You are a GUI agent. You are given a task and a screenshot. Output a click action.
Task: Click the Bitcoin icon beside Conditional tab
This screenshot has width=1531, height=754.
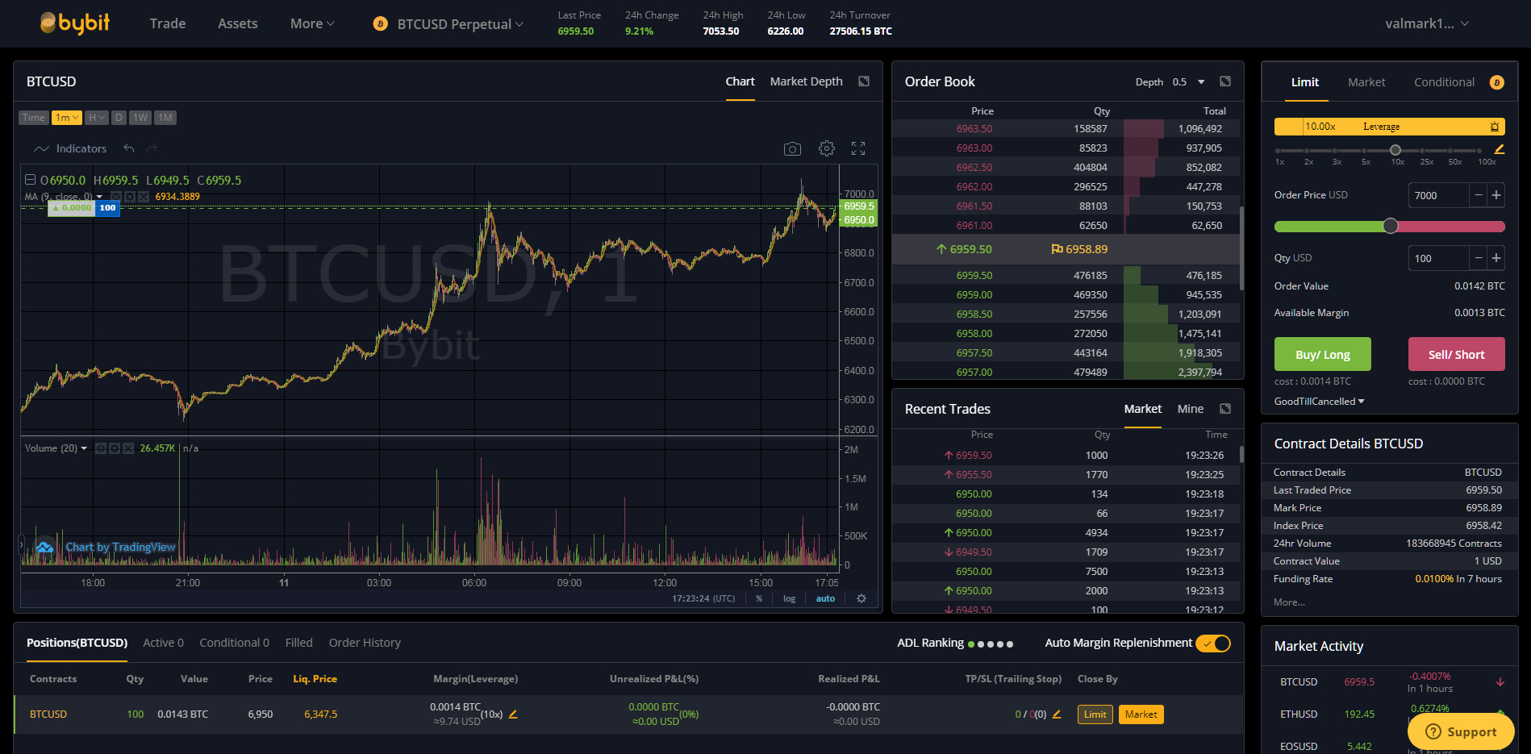click(1497, 82)
